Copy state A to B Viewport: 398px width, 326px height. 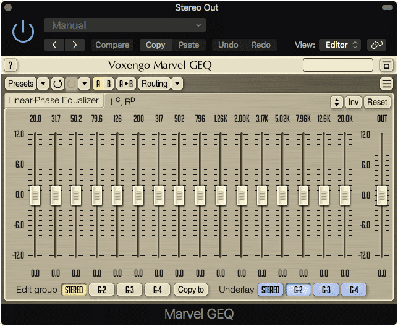(x=126, y=84)
